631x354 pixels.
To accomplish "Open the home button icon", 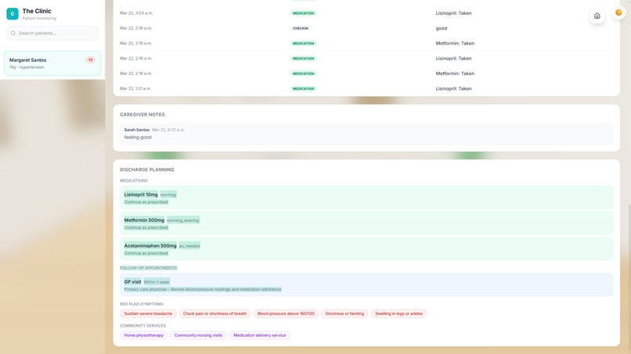I will point(597,16).
